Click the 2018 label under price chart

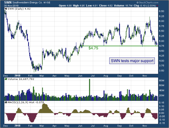coord(17,76)
